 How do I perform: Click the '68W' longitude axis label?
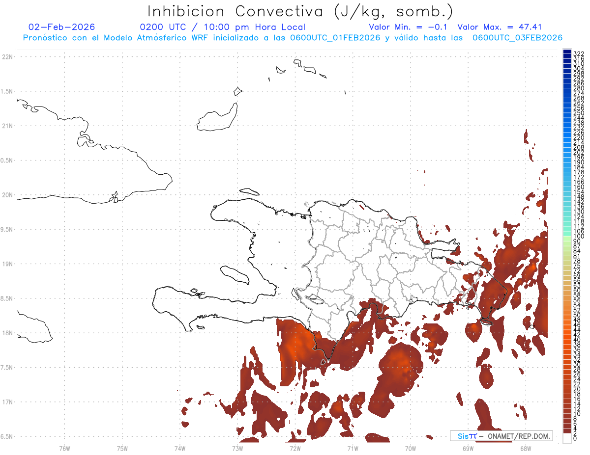tap(525, 448)
